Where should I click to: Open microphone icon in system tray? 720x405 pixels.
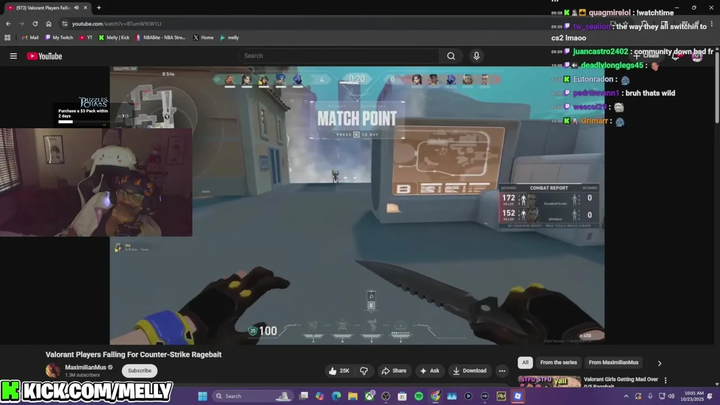(650, 396)
